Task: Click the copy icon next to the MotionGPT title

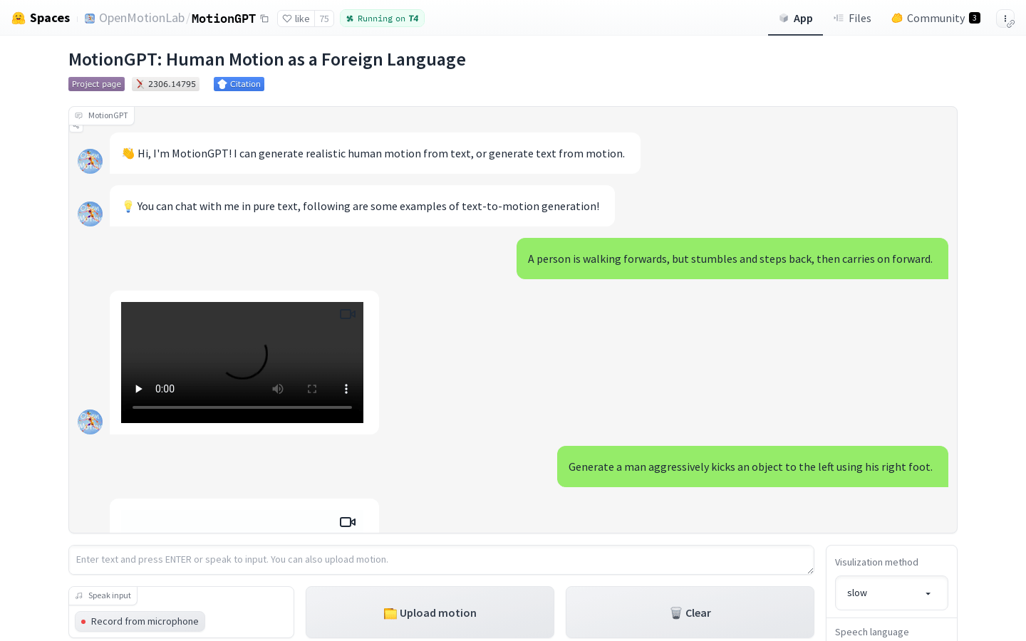Action: point(264,19)
